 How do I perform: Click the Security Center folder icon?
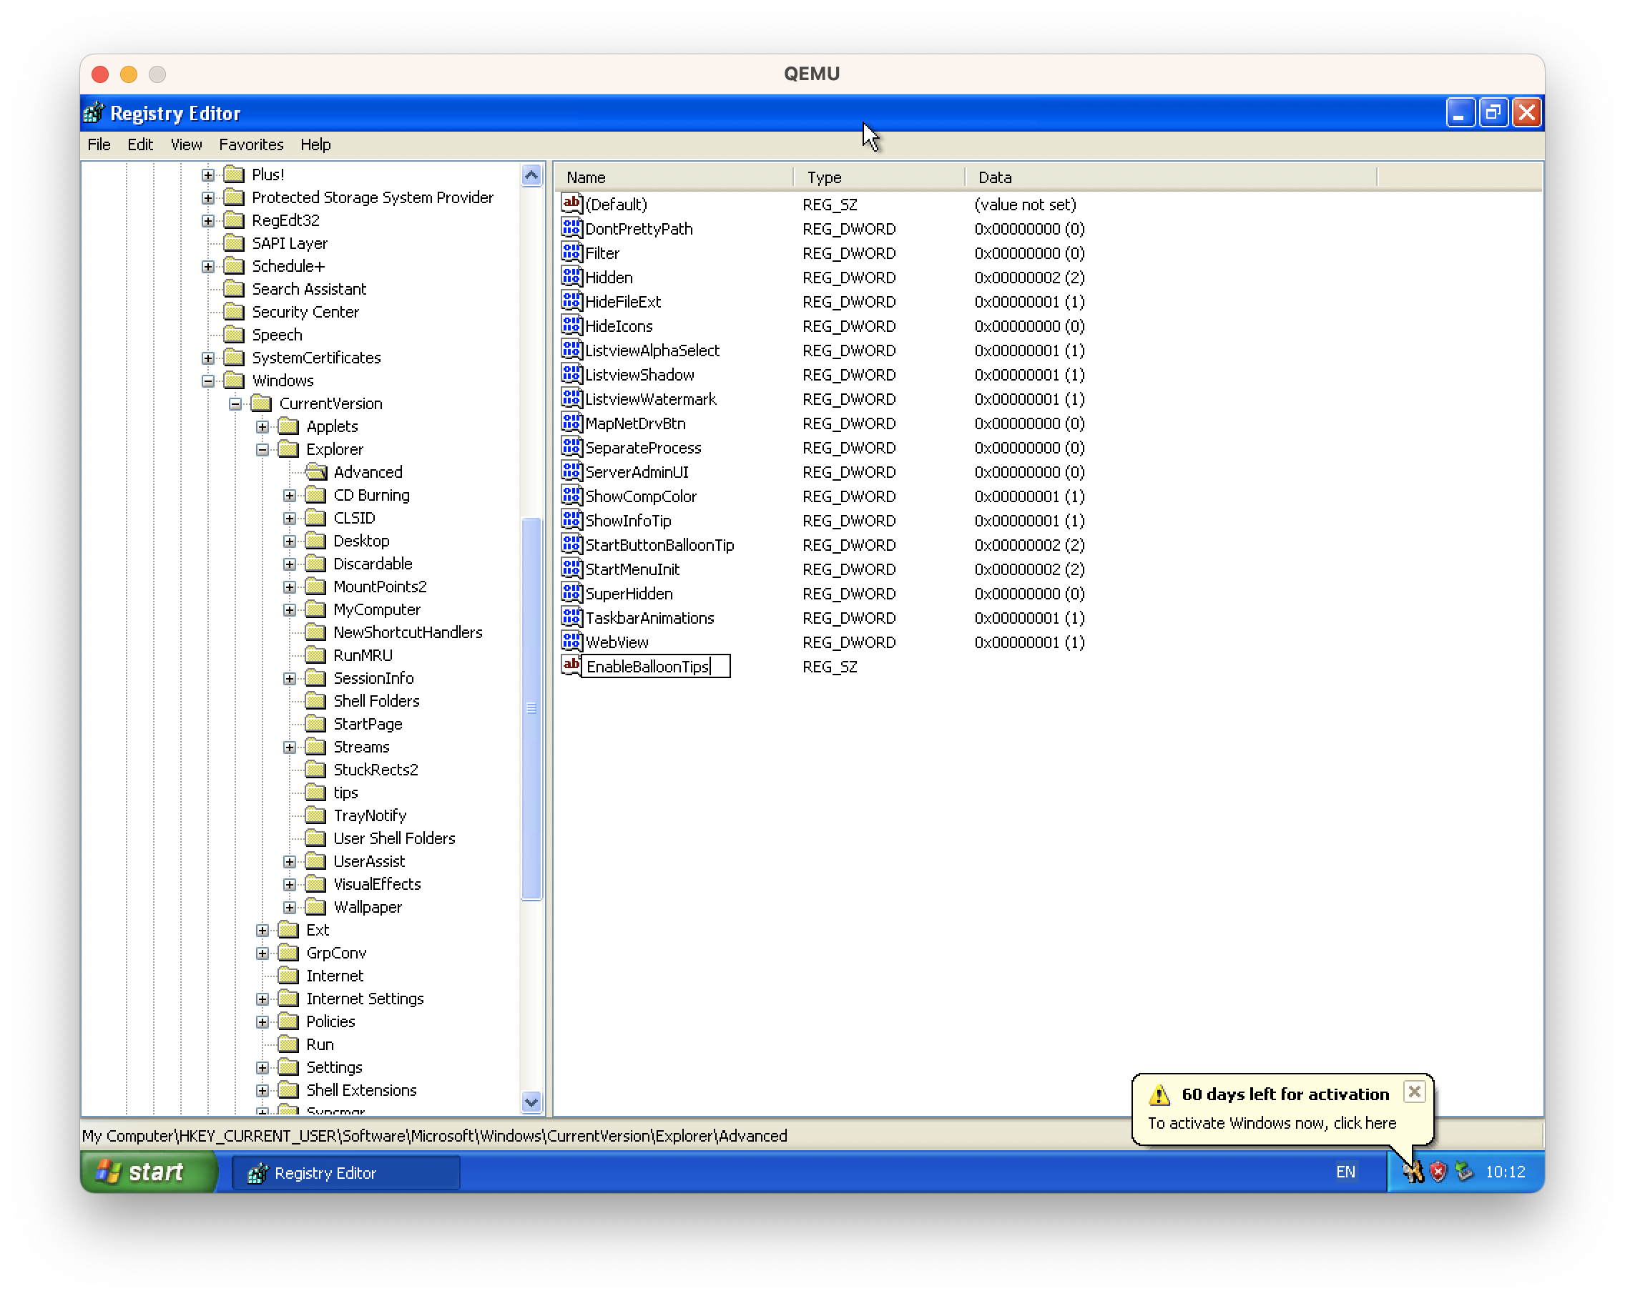click(x=235, y=311)
